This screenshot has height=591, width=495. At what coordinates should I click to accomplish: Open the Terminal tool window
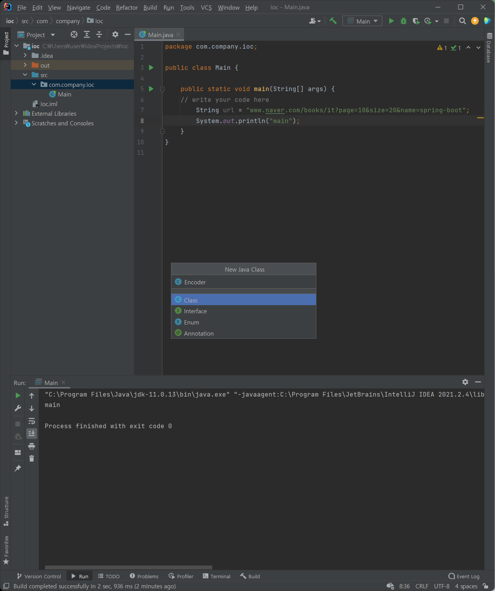(x=216, y=576)
